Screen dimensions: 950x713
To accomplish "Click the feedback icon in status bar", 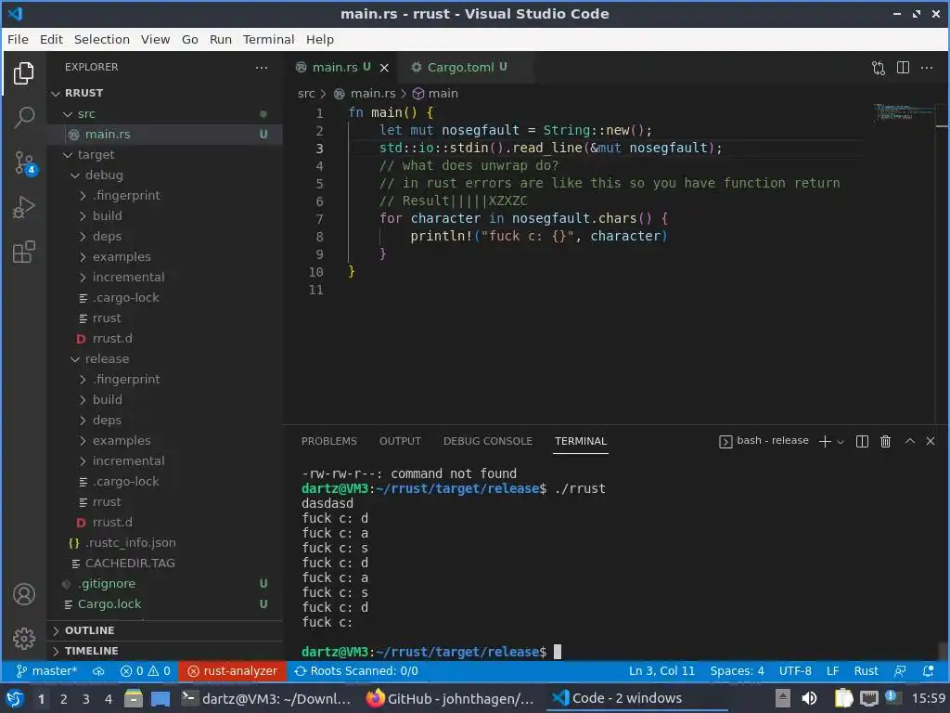I will pos(900,671).
